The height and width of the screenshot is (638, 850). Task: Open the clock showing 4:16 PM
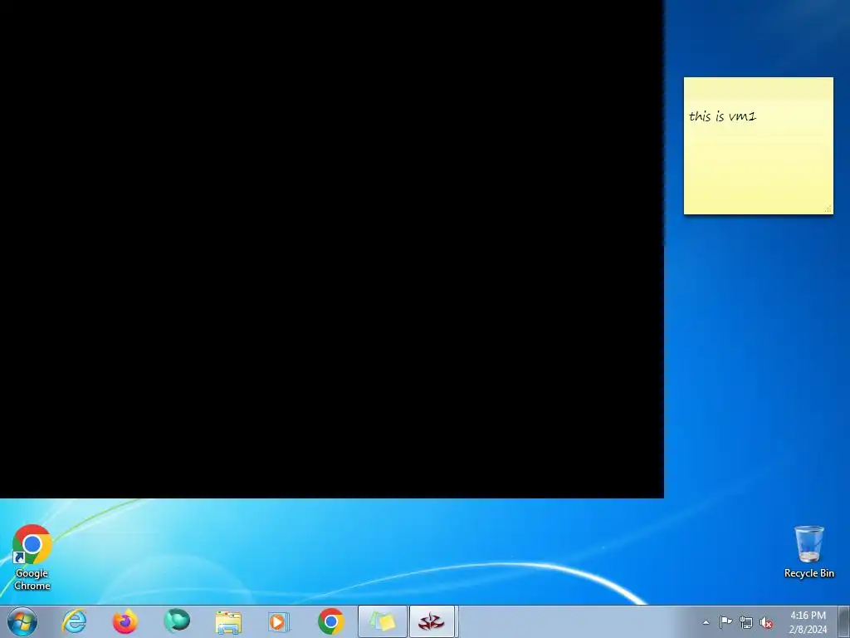(808, 622)
